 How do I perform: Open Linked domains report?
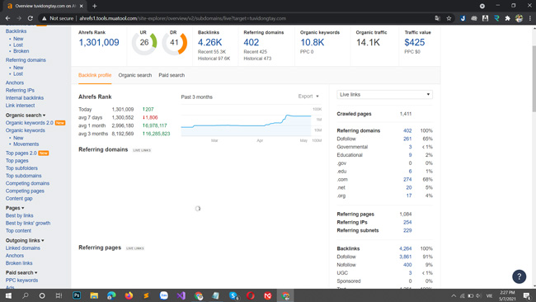coord(22,248)
